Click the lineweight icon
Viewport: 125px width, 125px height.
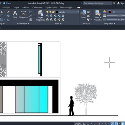105,16
